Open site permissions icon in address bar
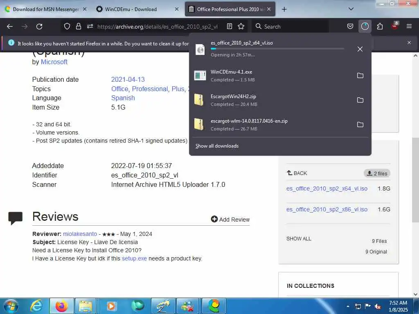 (90, 26)
